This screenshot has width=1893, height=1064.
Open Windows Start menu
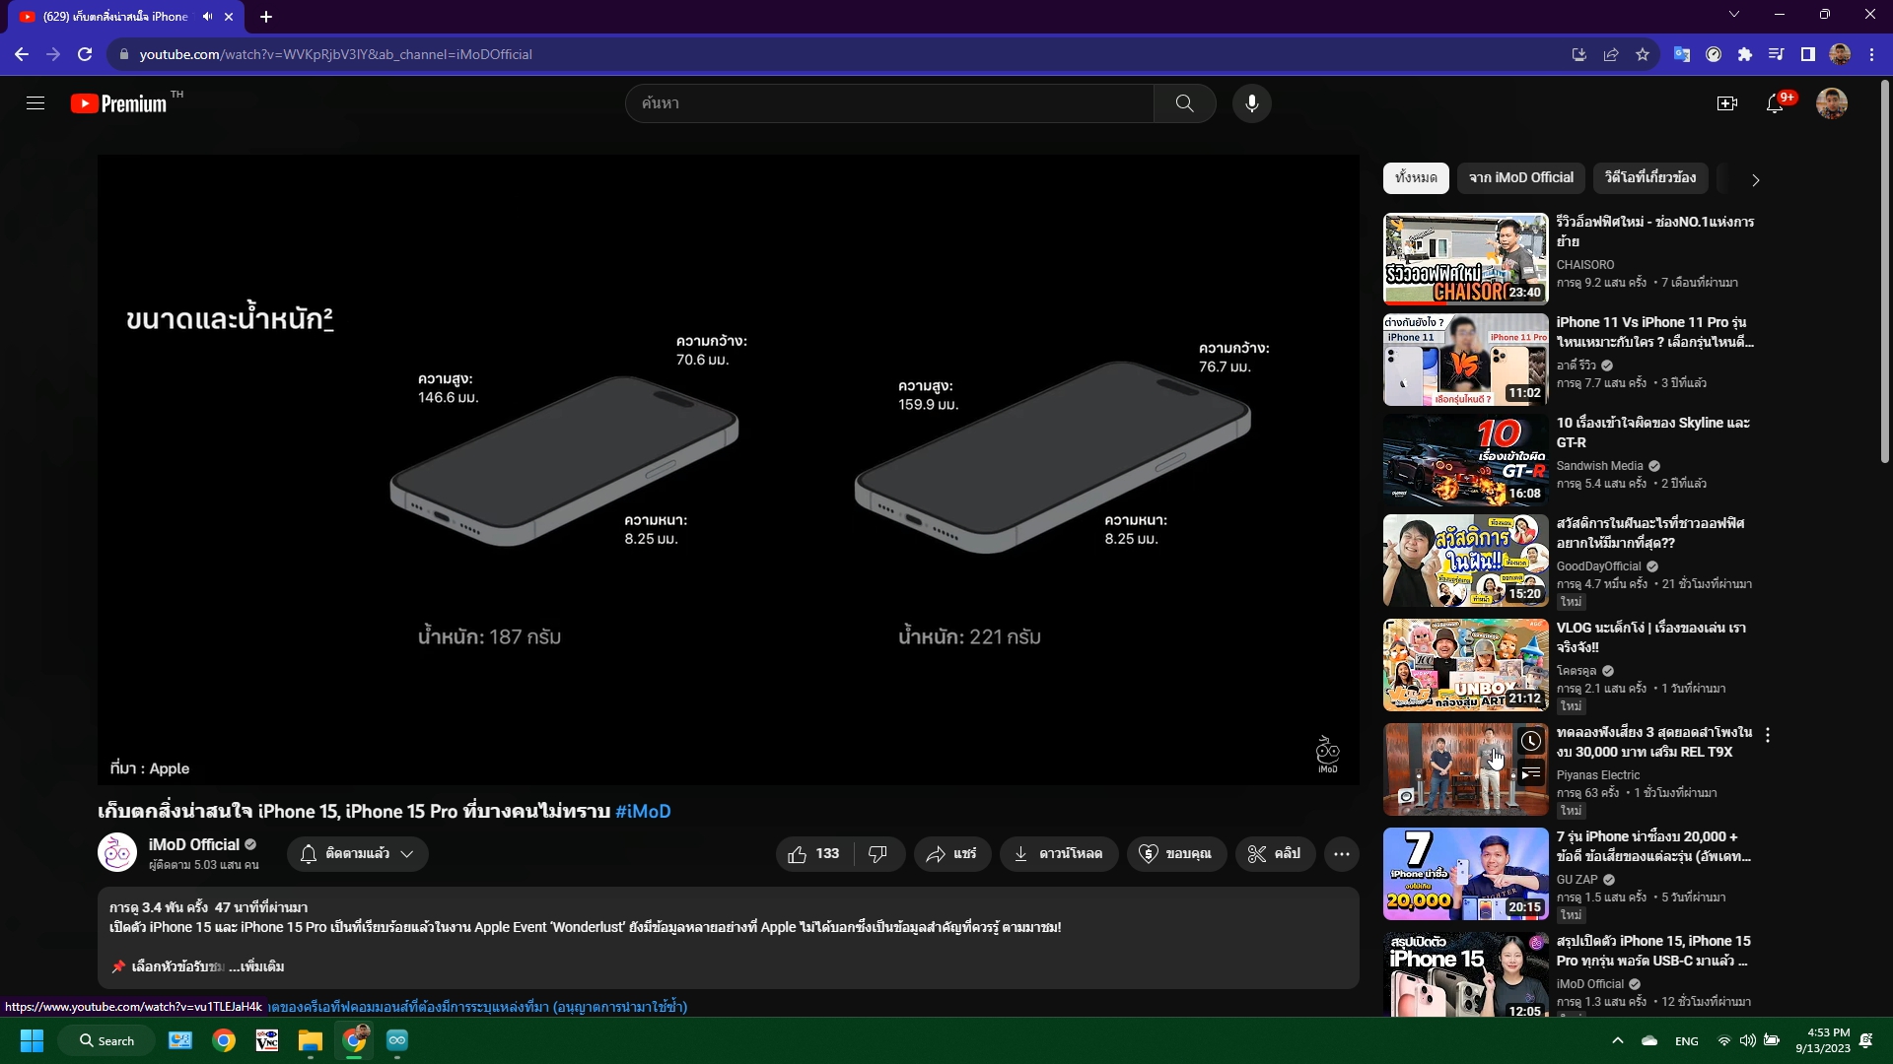(x=32, y=1040)
